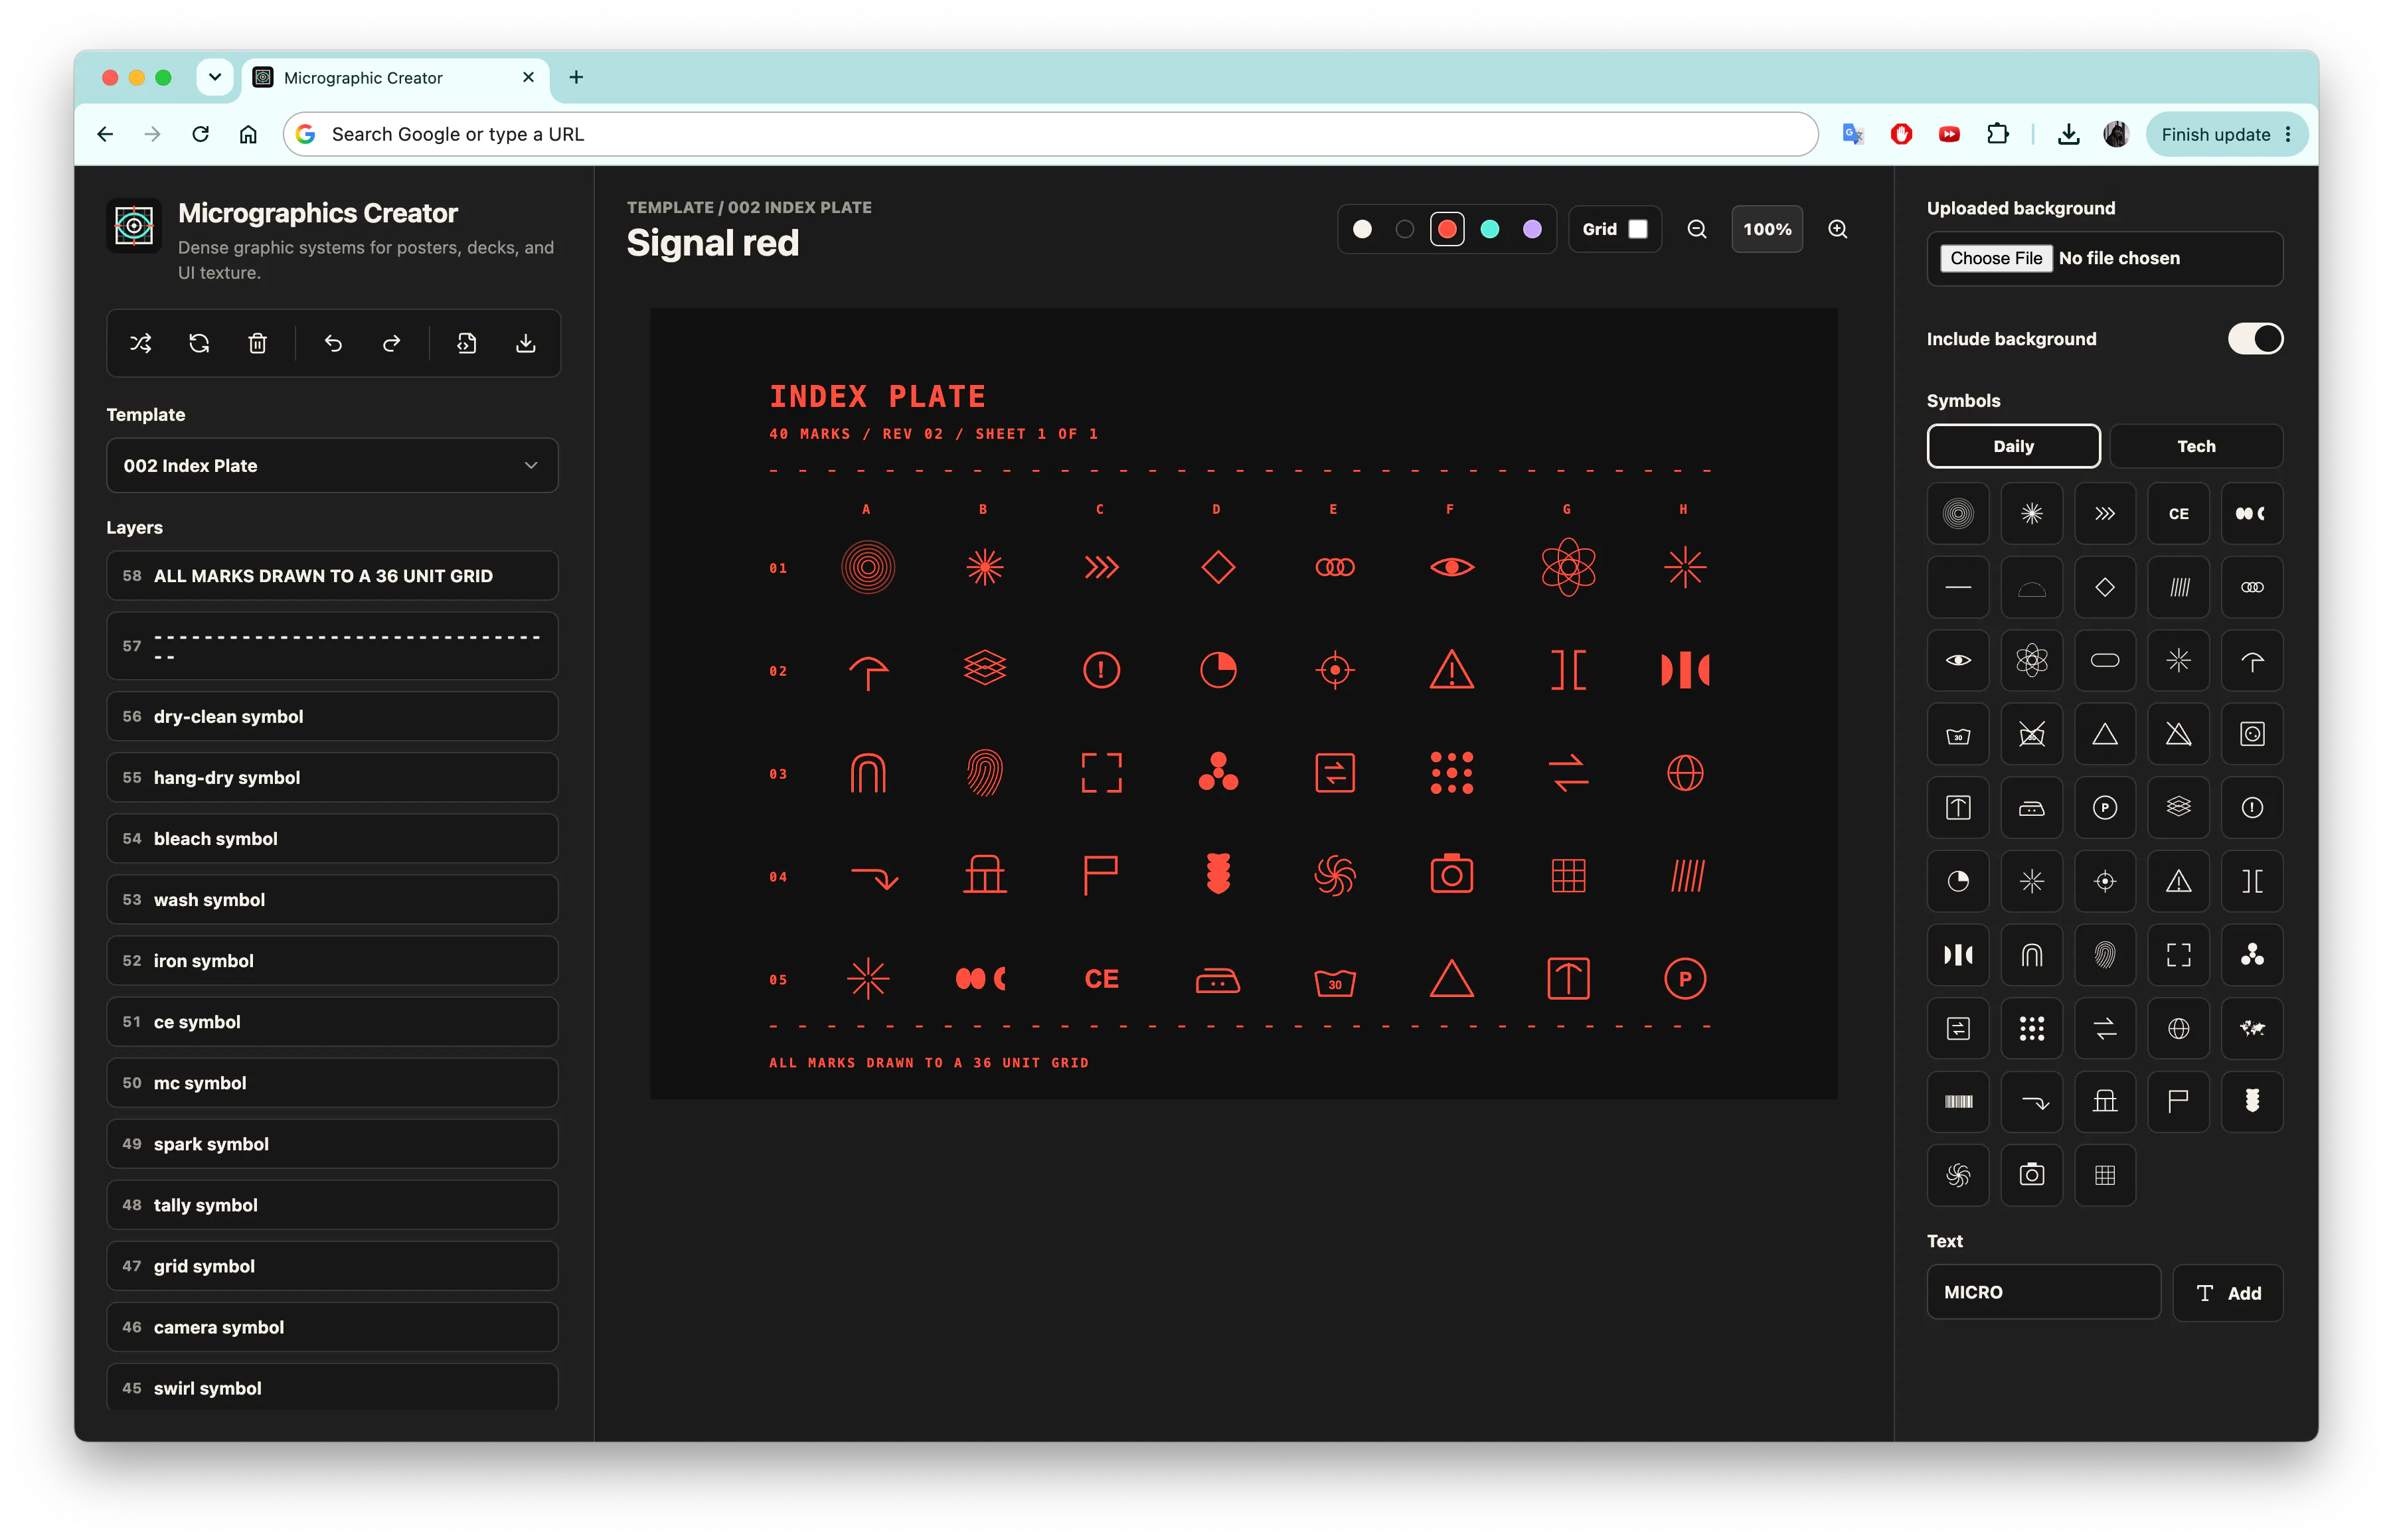The image size is (2393, 1540).
Task: Select the teal color swatch
Action: 1490,229
